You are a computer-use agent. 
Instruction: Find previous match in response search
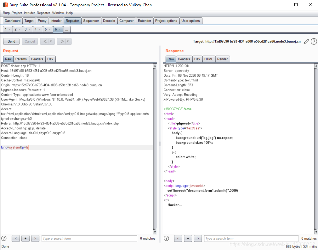(178, 238)
